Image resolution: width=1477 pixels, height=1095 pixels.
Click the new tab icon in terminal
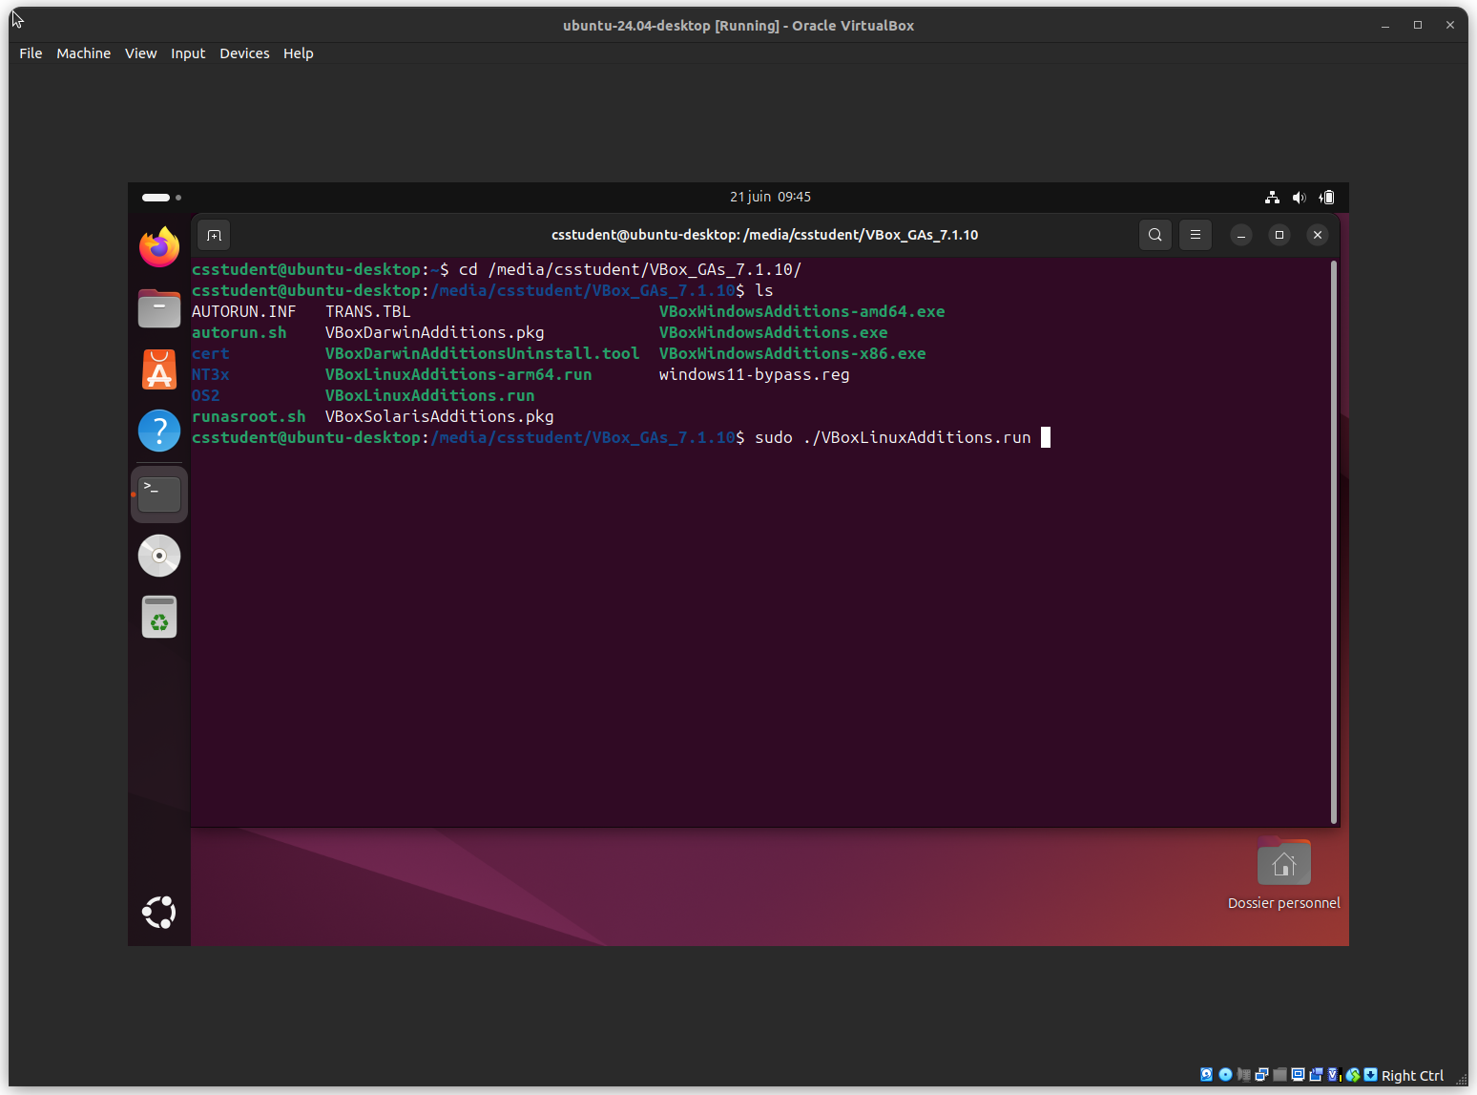point(214,235)
